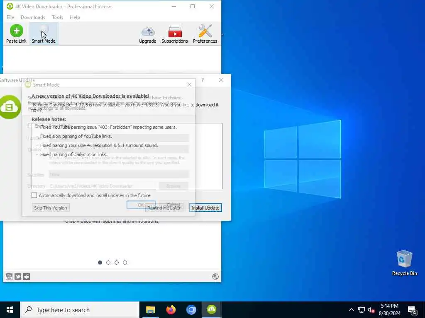Click the green Paste Link button

click(x=16, y=34)
